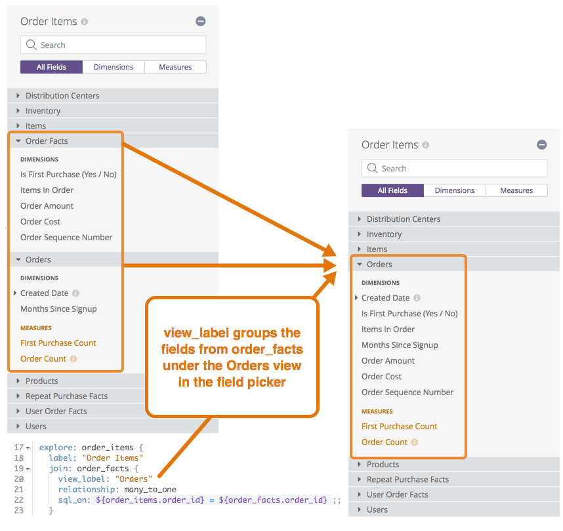Select Order Amount in left panel
Screen dimensions: 563x531
[47, 206]
